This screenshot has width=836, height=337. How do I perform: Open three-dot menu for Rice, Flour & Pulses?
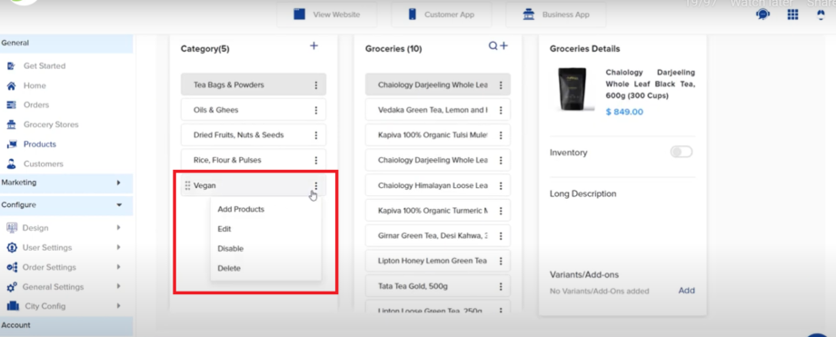[315, 161]
